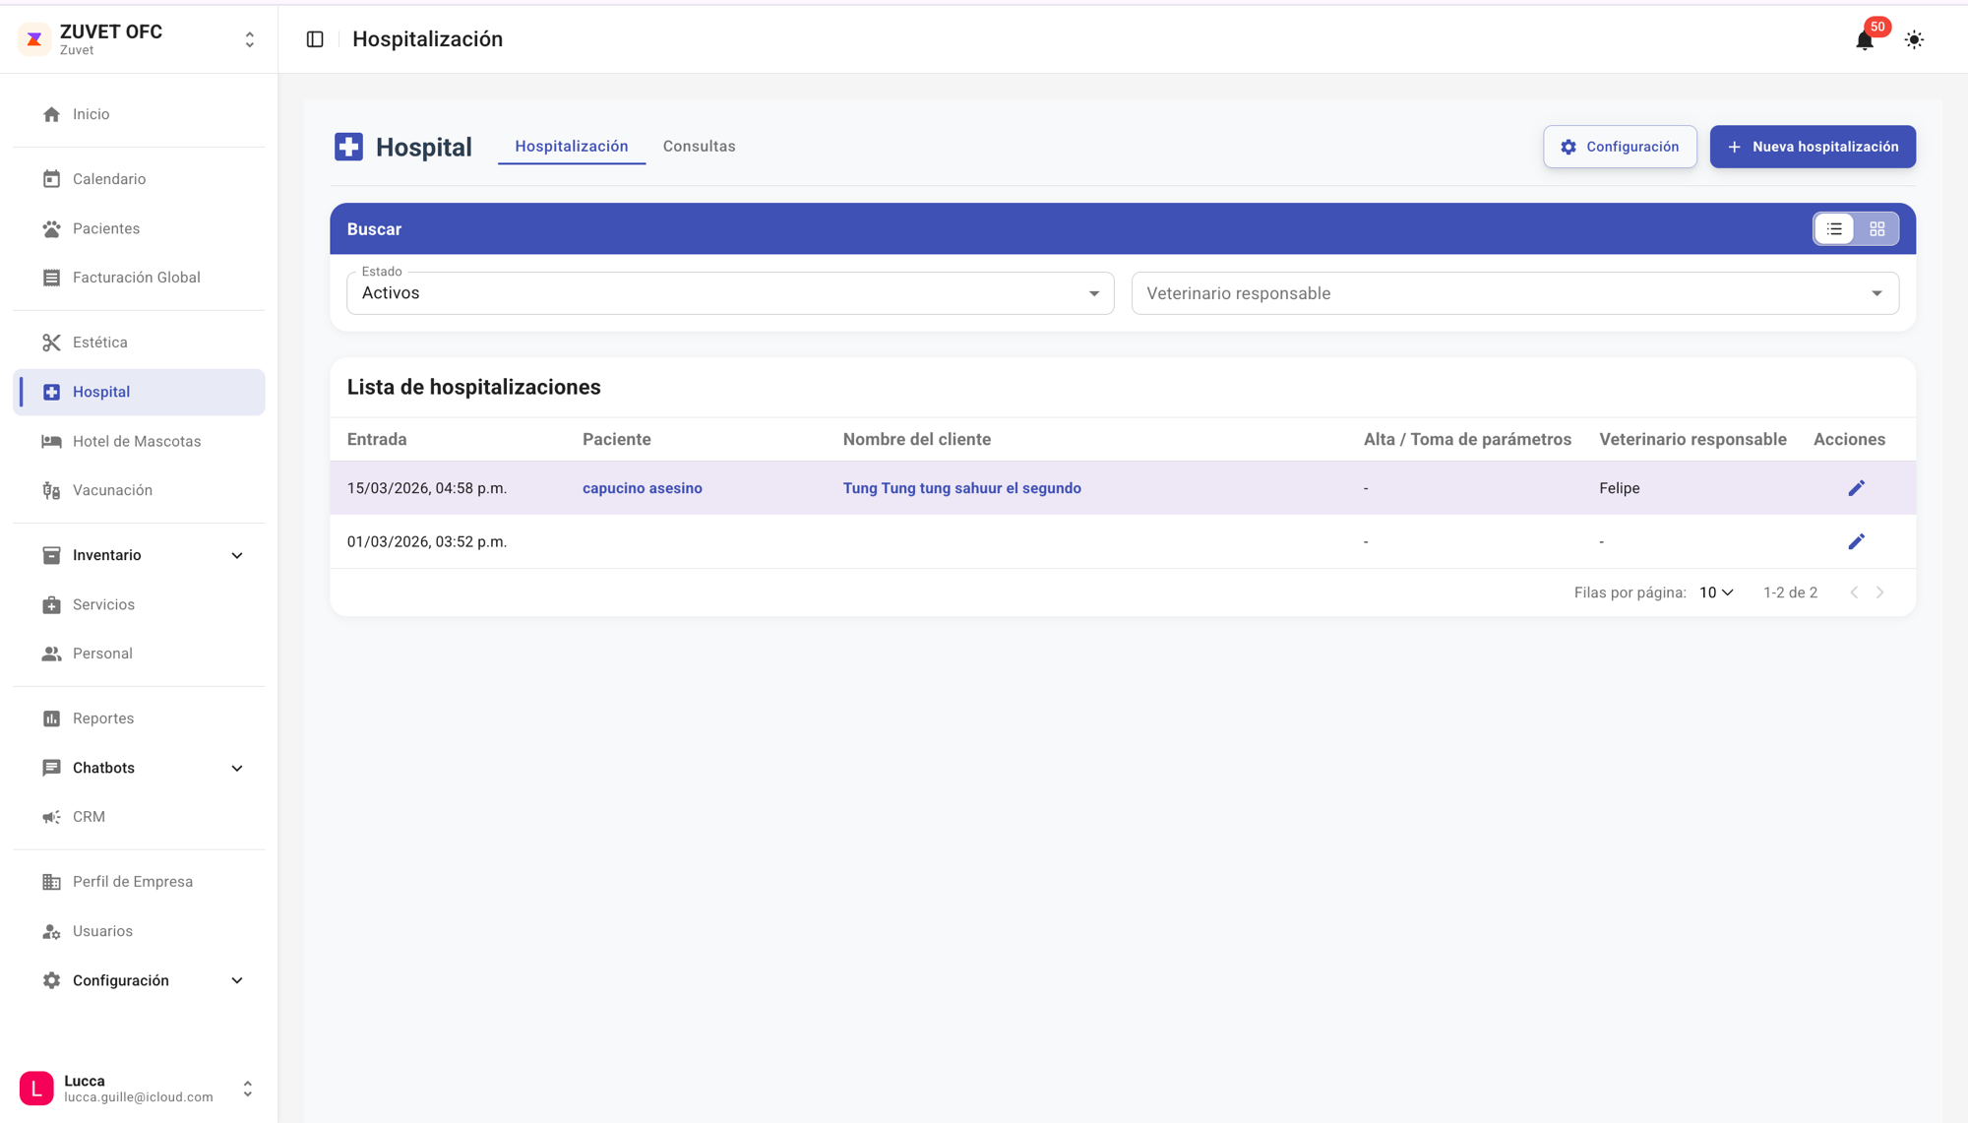This screenshot has width=1968, height=1123.
Task: Open Calendario from the sidebar
Action: point(139,179)
